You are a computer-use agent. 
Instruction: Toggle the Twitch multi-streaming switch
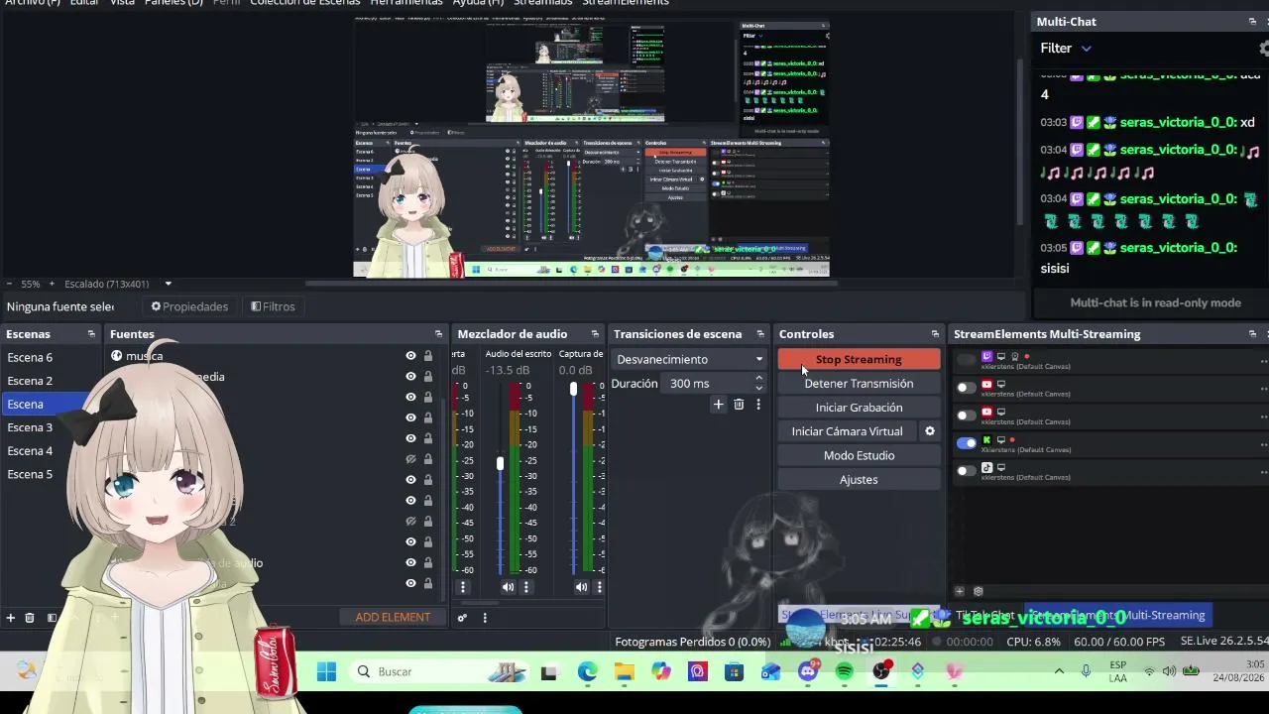[967, 360]
